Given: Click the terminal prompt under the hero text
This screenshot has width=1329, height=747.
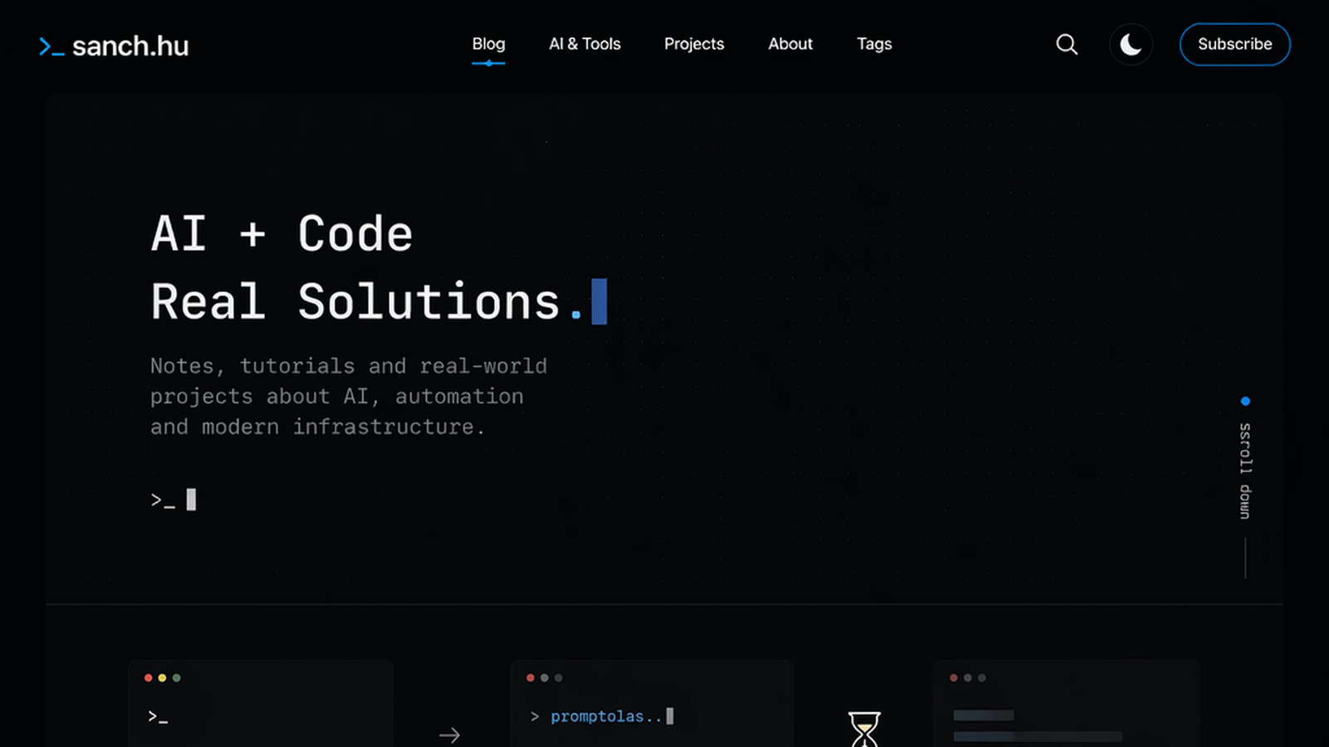Looking at the screenshot, I should coord(173,500).
